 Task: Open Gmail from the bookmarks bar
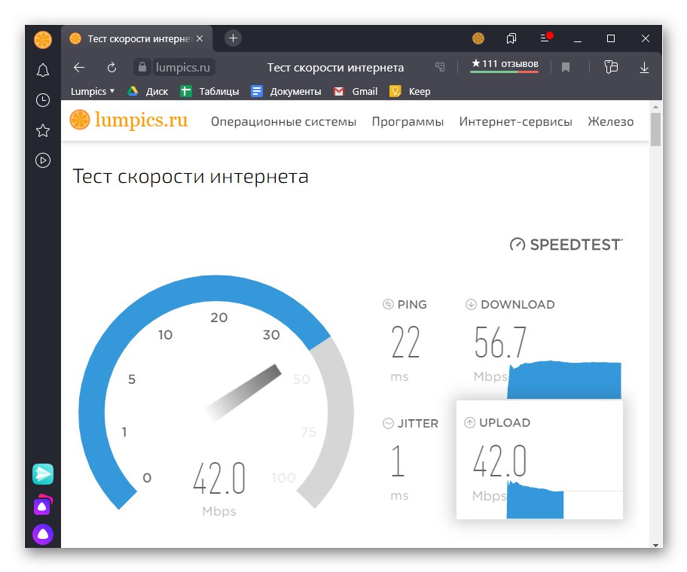355,91
